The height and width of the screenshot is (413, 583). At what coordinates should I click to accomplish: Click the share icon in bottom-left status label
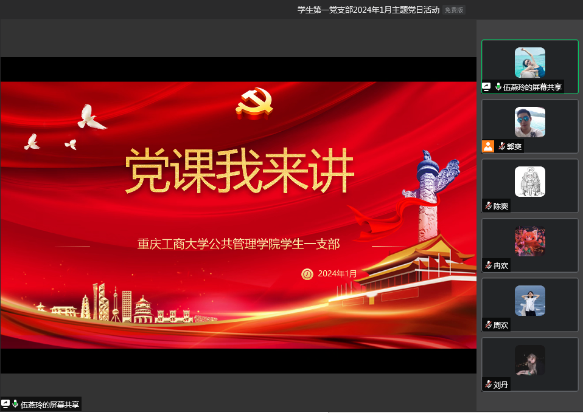click(x=5, y=404)
